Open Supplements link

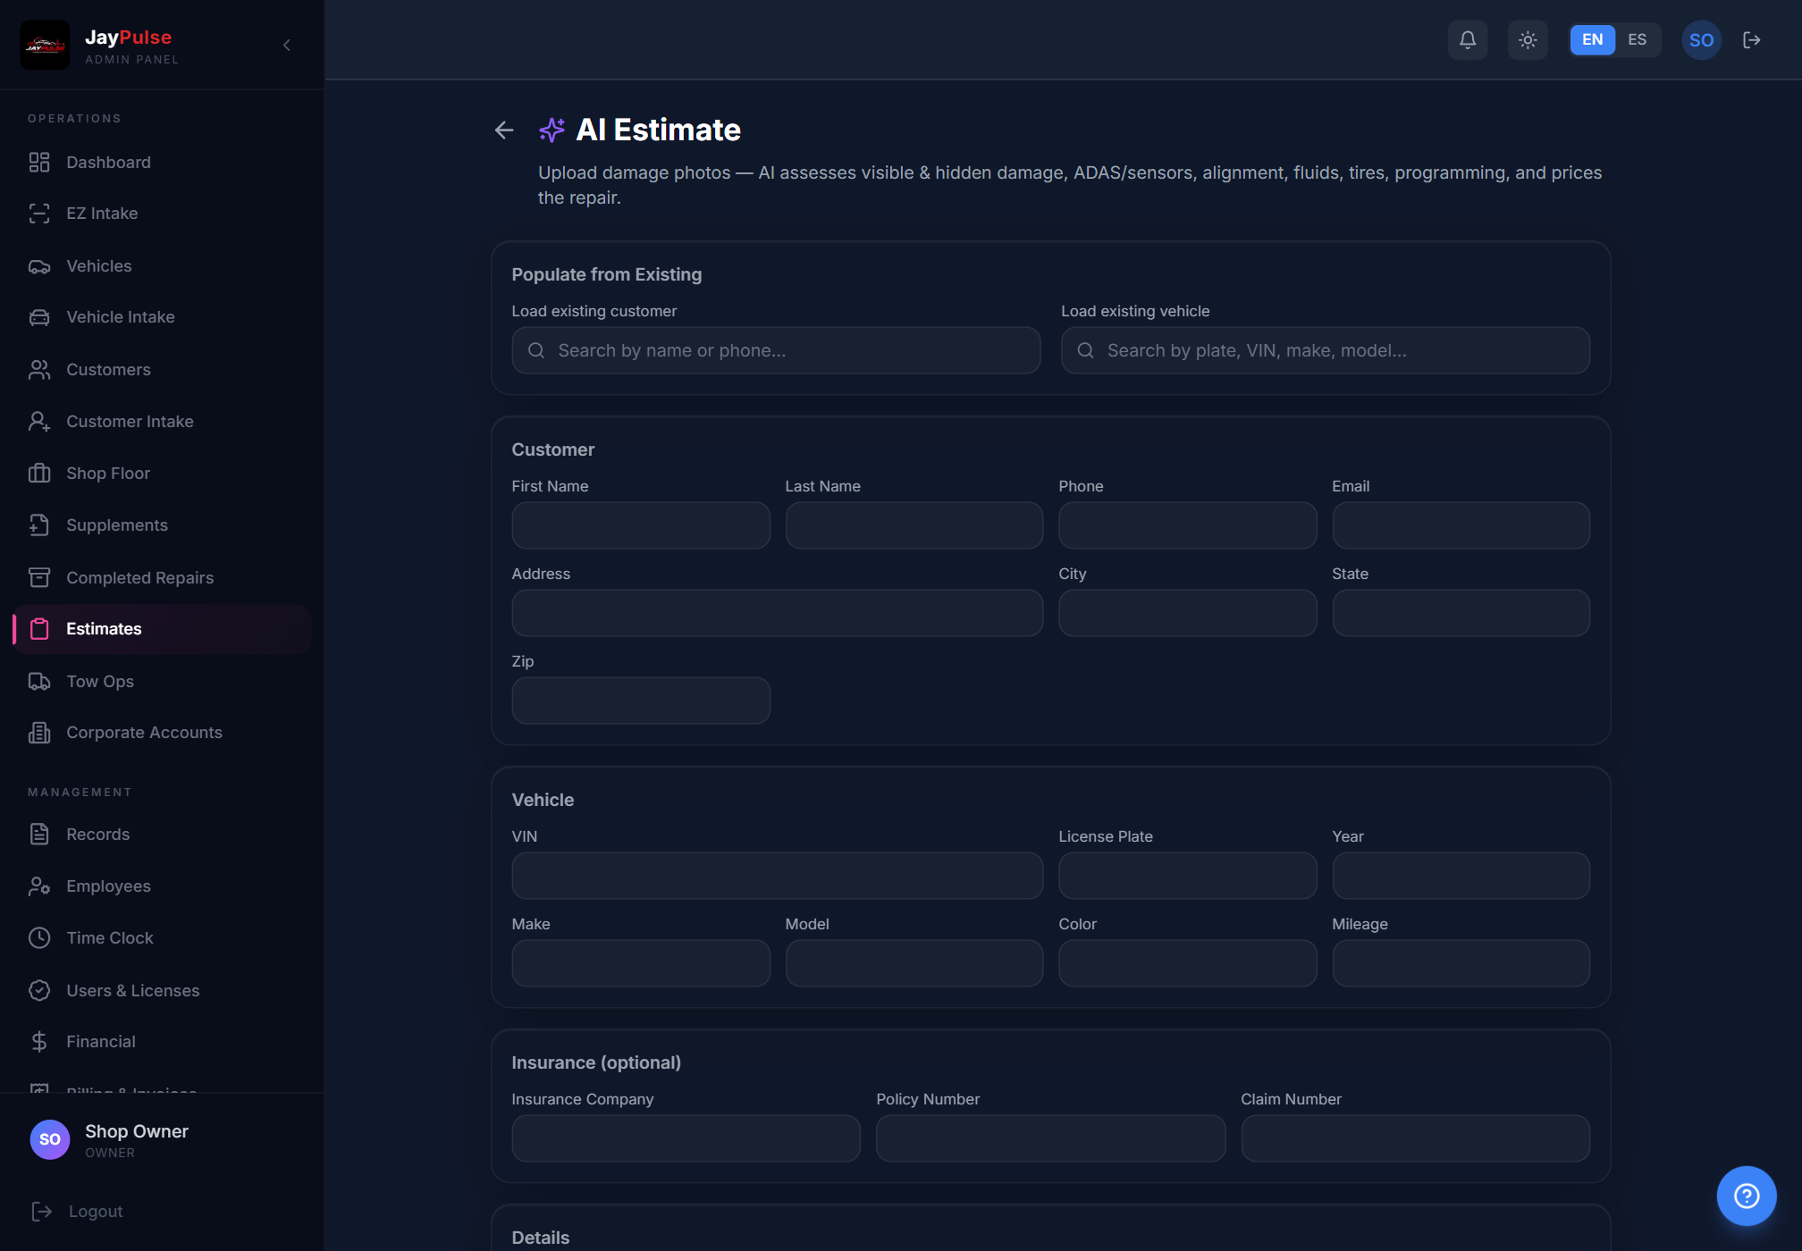[162, 525]
